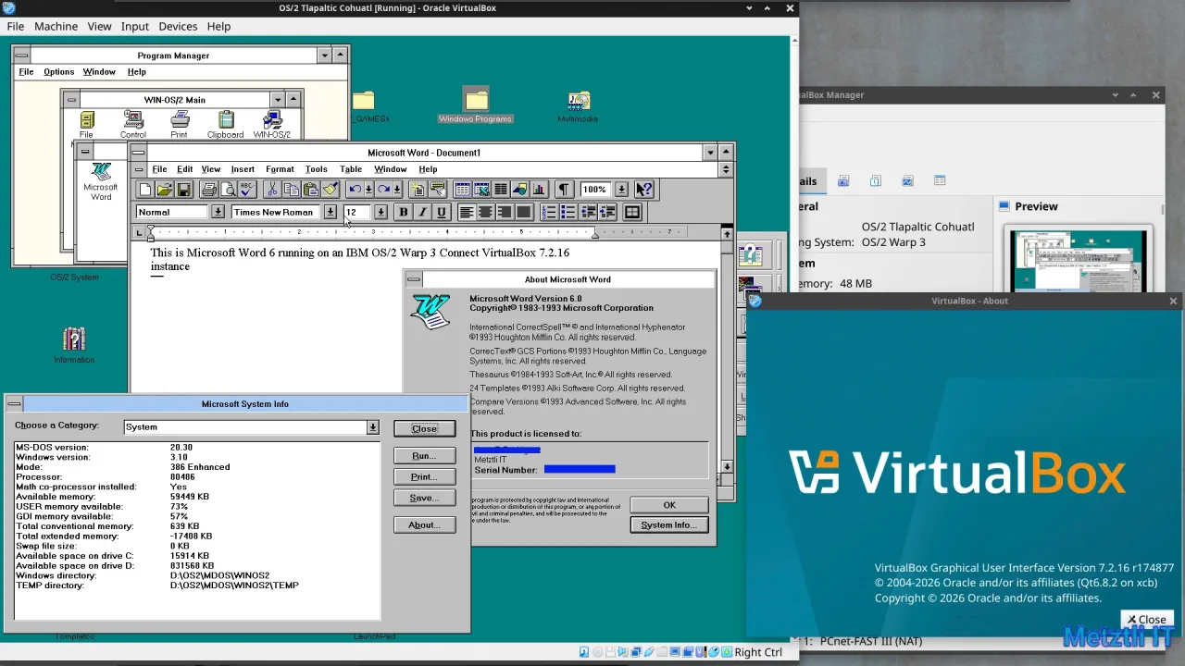The width and height of the screenshot is (1185, 666).
Task: Click the Insert AutoText icon in Word
Action: click(438, 190)
